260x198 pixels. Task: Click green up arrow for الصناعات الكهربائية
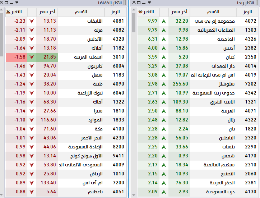tap(164, 30)
